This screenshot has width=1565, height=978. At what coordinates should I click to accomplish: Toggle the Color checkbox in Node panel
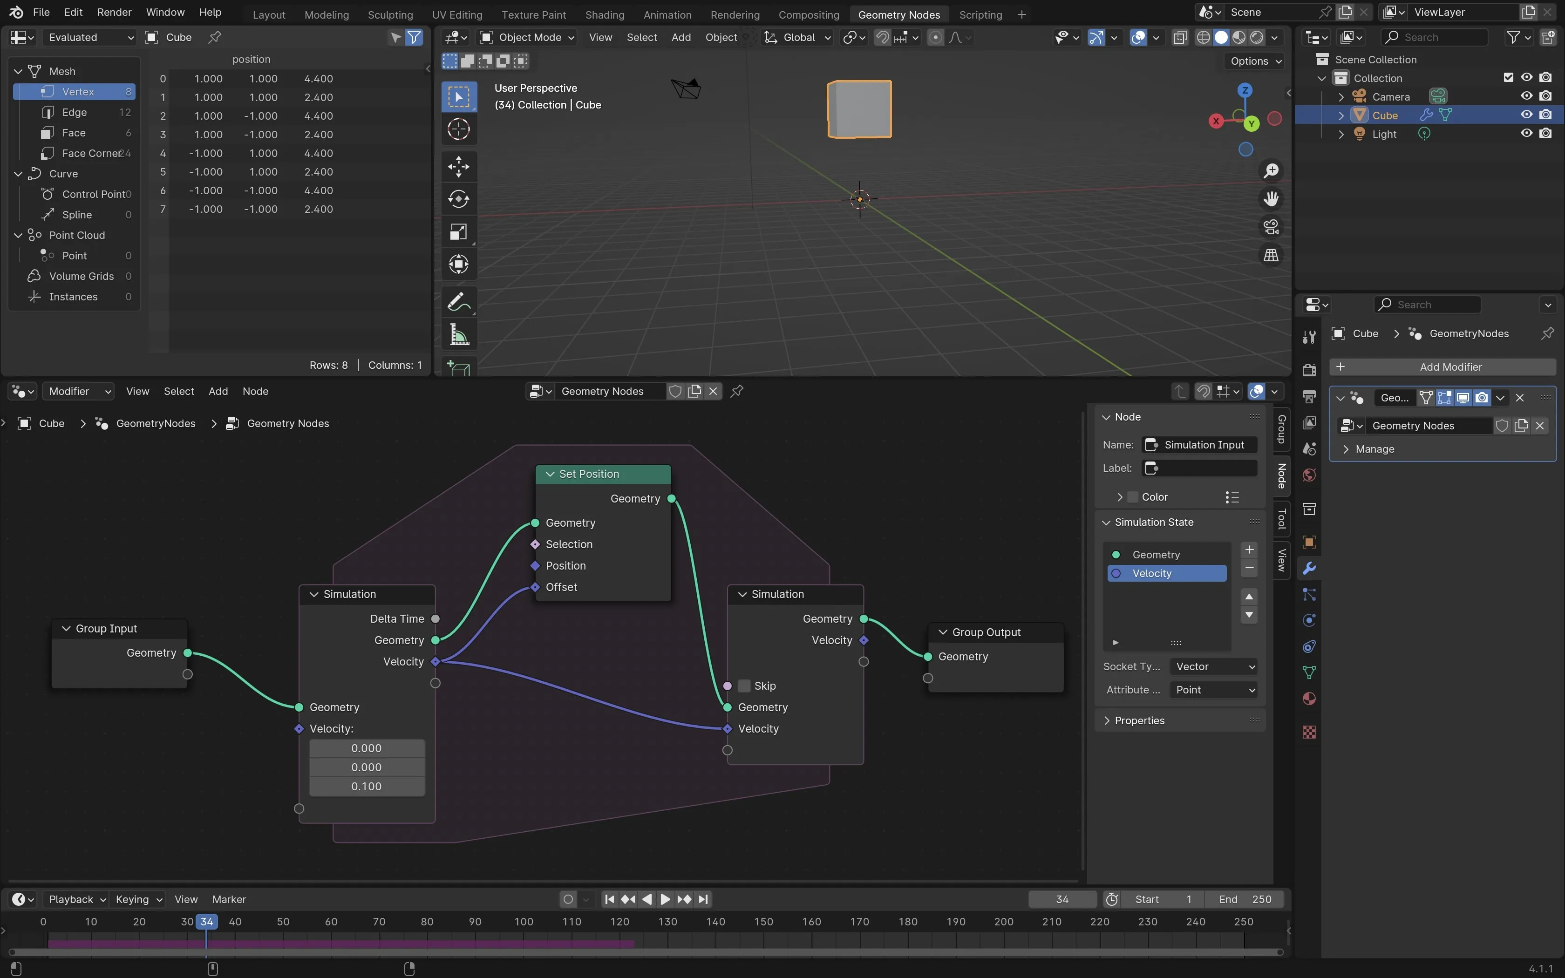1132,497
